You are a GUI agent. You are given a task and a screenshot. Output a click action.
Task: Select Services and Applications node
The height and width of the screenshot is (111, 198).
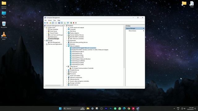coord(55,44)
